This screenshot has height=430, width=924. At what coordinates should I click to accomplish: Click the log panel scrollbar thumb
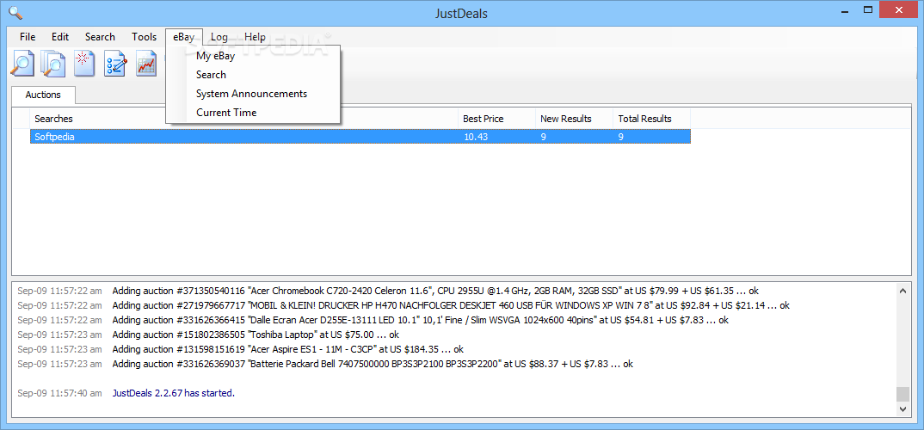(x=902, y=394)
